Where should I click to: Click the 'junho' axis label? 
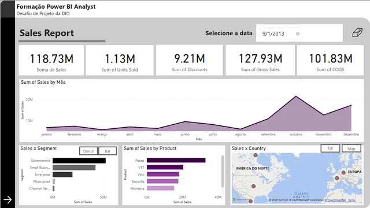[185, 134]
